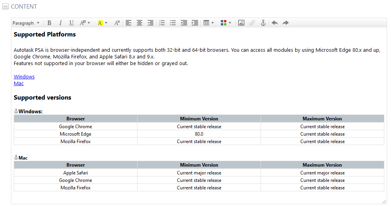The image size is (391, 207).
Task: Click Mozilla Firefox cell in Mac table
Action: [x=75, y=188]
